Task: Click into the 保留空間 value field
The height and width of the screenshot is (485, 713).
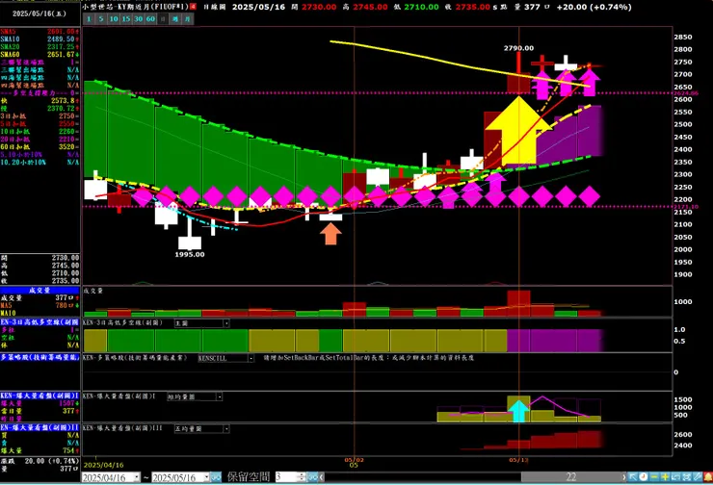Action: (287, 477)
